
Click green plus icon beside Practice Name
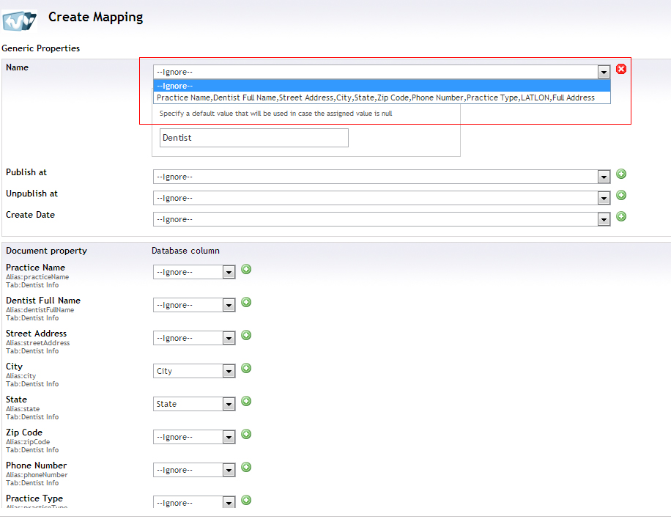[x=246, y=269]
